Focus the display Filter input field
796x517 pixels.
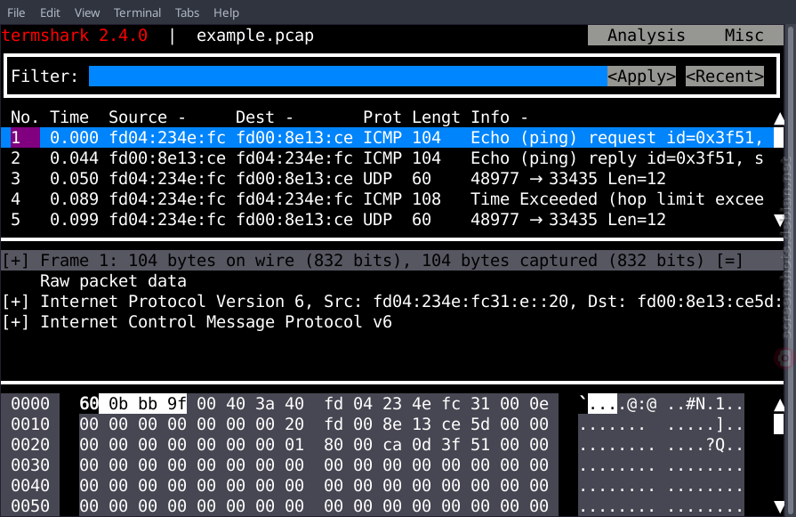coord(348,77)
